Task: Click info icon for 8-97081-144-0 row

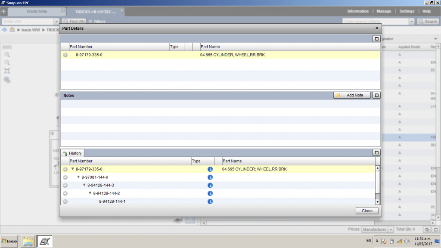Action: click(x=210, y=177)
